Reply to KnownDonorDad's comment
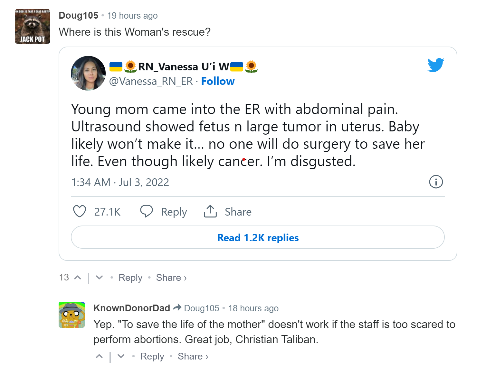The image size is (486, 373). pyautogui.click(x=152, y=356)
